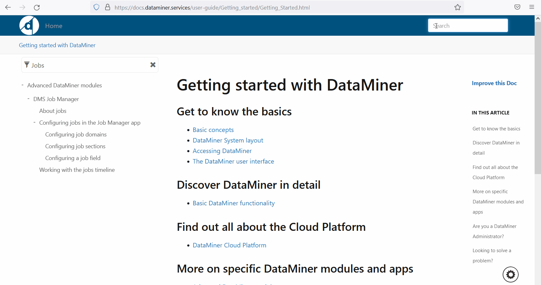
Task: Open the Pocket save icon
Action: pyautogui.click(x=517, y=7)
